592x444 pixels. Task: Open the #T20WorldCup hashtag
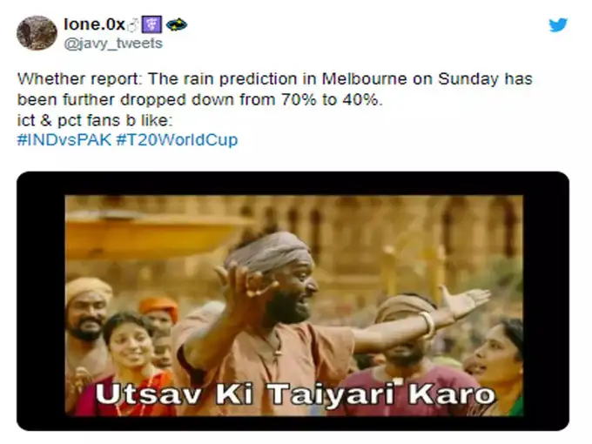(177, 139)
